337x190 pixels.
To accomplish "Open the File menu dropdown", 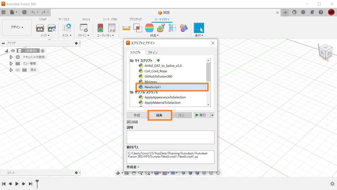I will 14,12.
